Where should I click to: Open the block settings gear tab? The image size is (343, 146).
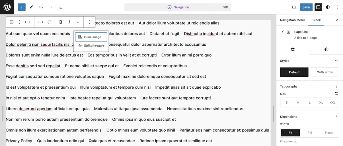point(293,49)
